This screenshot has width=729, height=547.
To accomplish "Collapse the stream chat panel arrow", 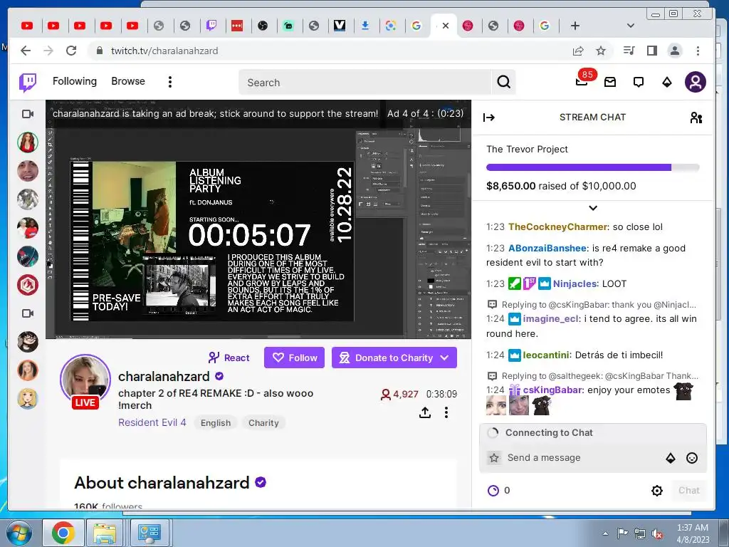I will pyautogui.click(x=488, y=118).
